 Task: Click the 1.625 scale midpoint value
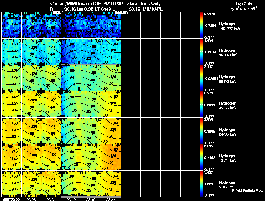click(209, 184)
